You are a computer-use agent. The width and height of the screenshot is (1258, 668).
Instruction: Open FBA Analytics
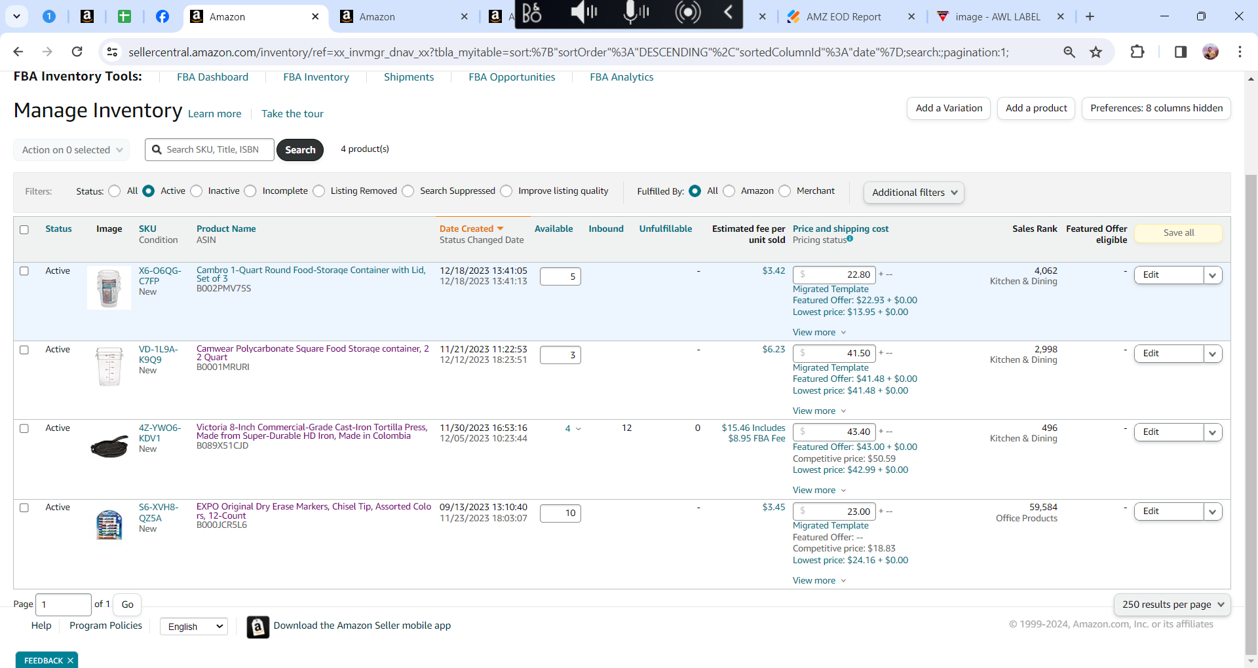(622, 77)
